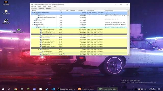Sort by the CPU column header
Image resolution: width=163 pixels, height=91 pixels.
tap(66, 10)
